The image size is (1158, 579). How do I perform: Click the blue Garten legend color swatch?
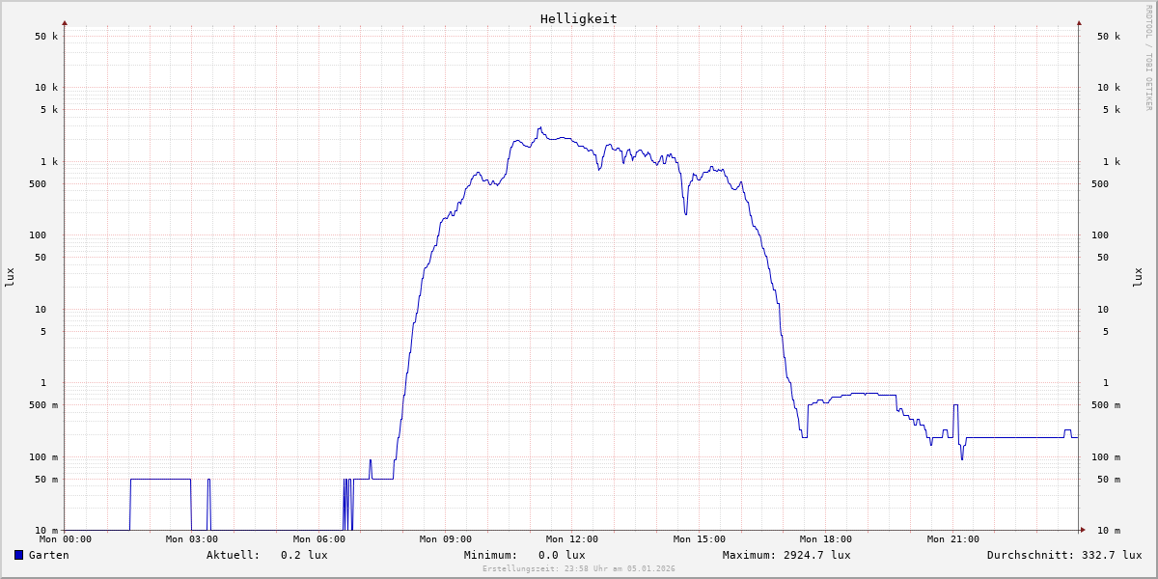tap(18, 555)
